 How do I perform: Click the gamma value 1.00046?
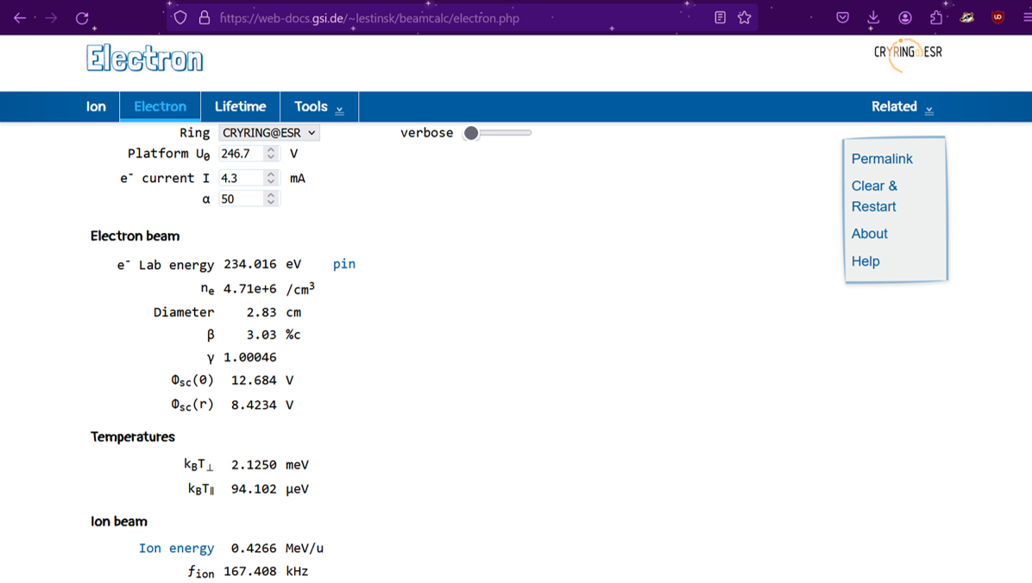click(x=250, y=357)
